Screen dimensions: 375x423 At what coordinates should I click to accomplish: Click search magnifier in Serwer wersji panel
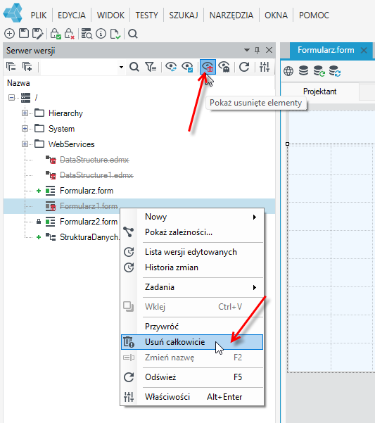tap(134, 67)
